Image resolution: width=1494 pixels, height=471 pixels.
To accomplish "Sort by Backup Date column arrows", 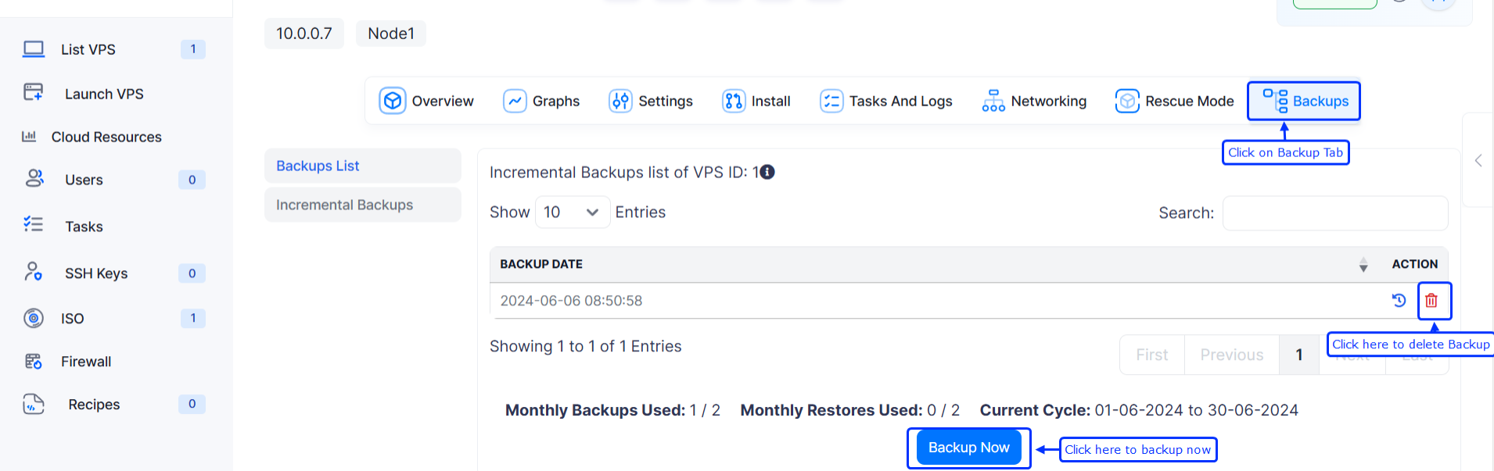I will pyautogui.click(x=1363, y=265).
